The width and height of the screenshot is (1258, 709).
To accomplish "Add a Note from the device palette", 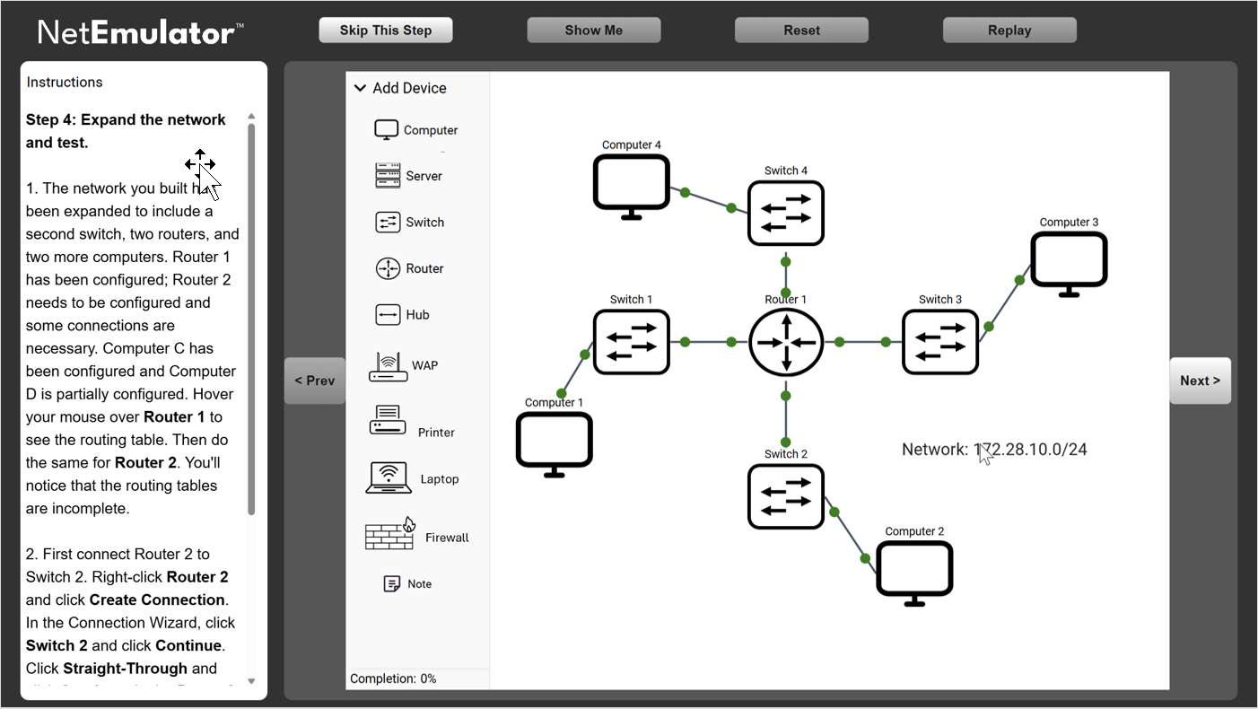I will point(392,584).
